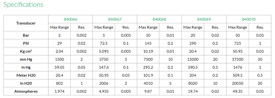Select the 1.974 Atmospheres value
The image size is (275, 98).
click(x=59, y=91)
